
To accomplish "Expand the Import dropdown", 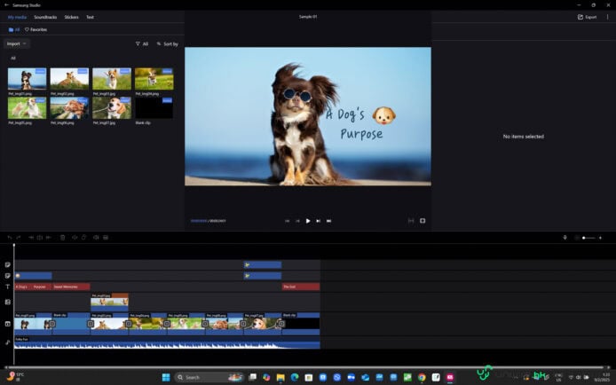I will click(17, 43).
